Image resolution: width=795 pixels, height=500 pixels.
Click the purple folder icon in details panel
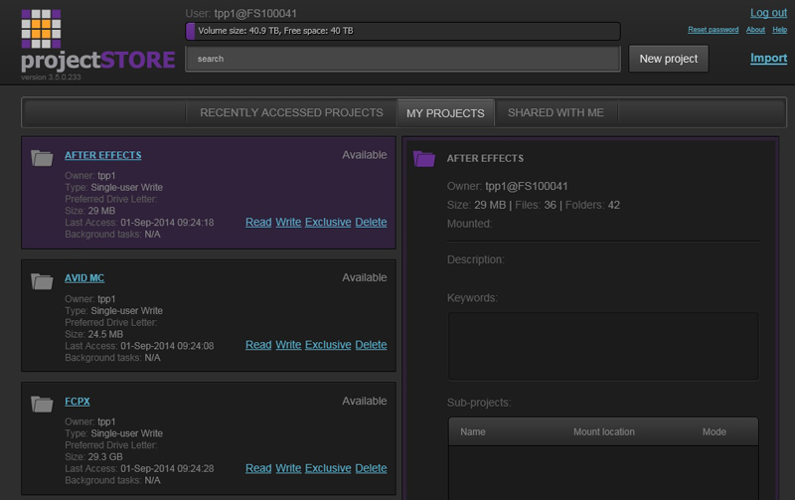[424, 158]
